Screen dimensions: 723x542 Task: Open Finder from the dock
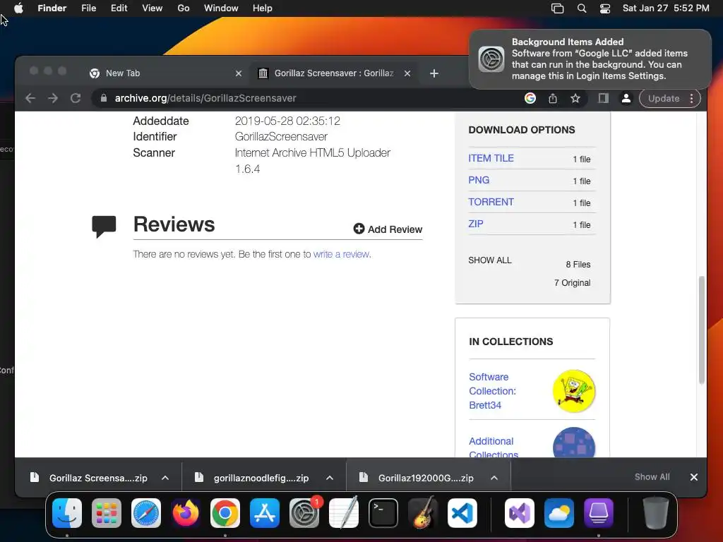(x=67, y=513)
